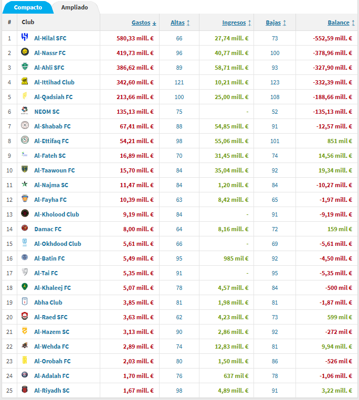Screen dimensions: 359x400
Task: Click the Al-Ittihad Club crest
Action: click(x=25, y=81)
